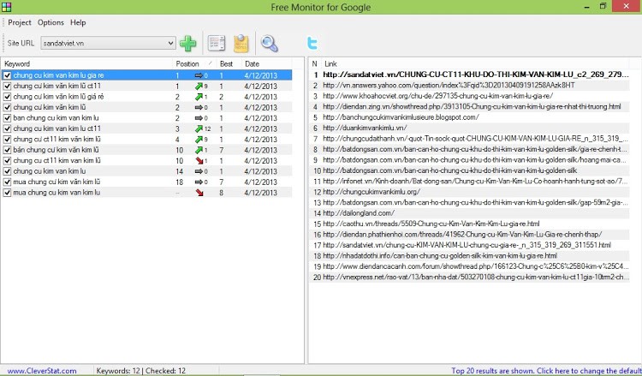Select the diendan.zing.vn result link
This screenshot has width=642, height=376.
tap(472, 106)
